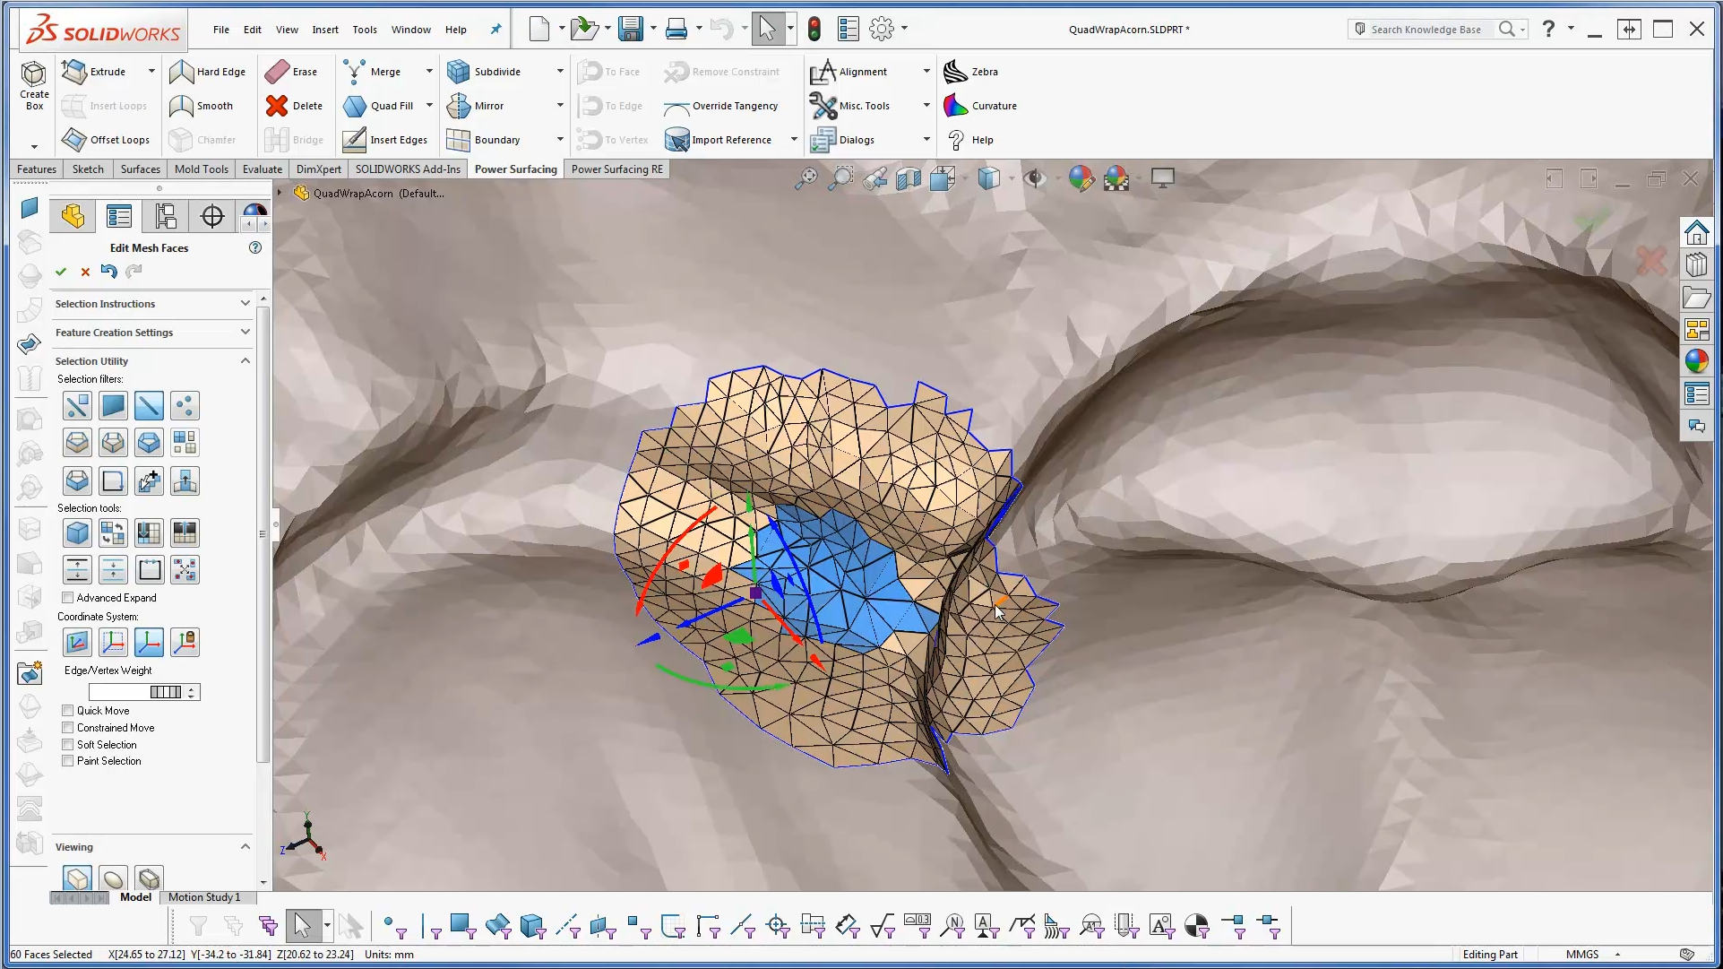Open the Extrude dropdown arrow

151,72
